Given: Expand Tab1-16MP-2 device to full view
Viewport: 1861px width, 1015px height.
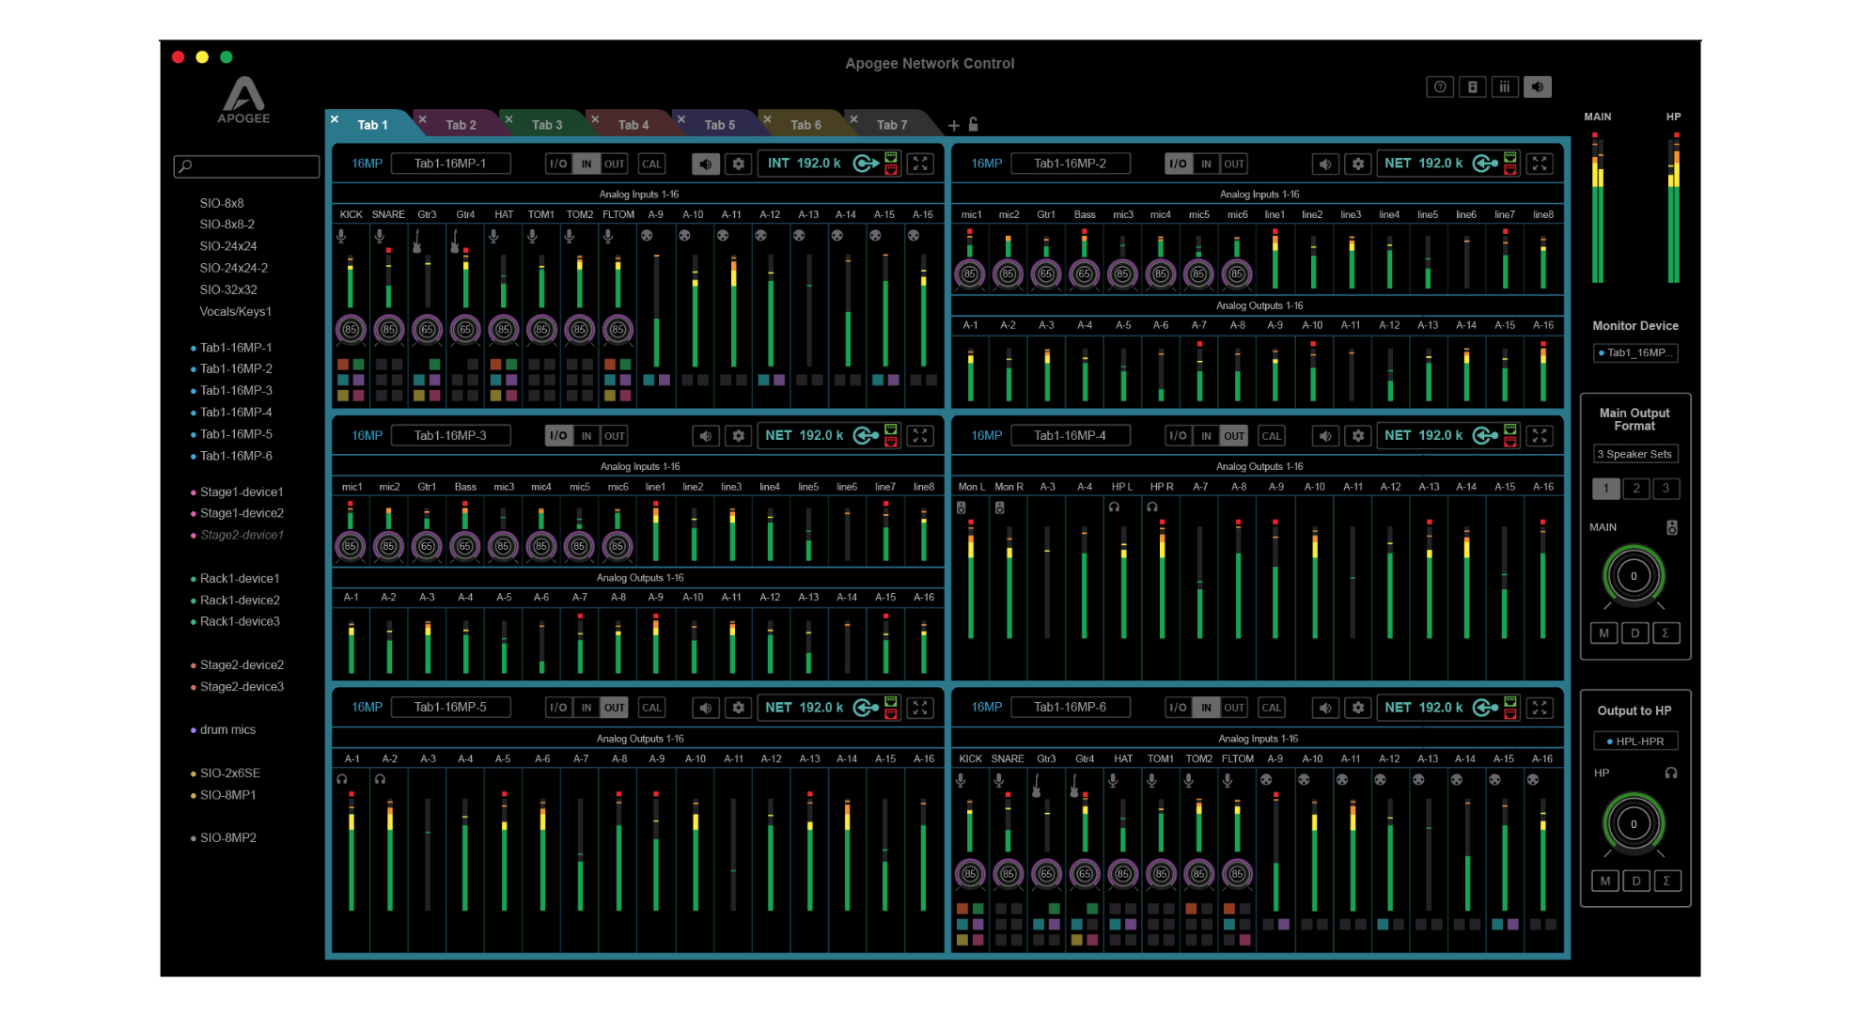Looking at the screenshot, I should click(1540, 164).
